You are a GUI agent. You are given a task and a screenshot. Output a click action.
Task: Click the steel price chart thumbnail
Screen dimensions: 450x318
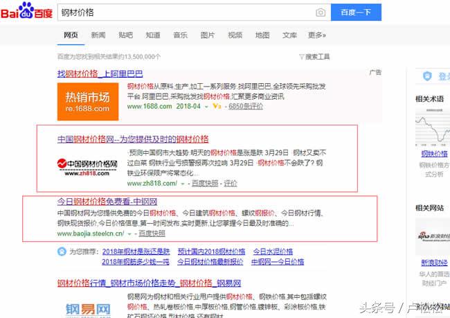433,127
